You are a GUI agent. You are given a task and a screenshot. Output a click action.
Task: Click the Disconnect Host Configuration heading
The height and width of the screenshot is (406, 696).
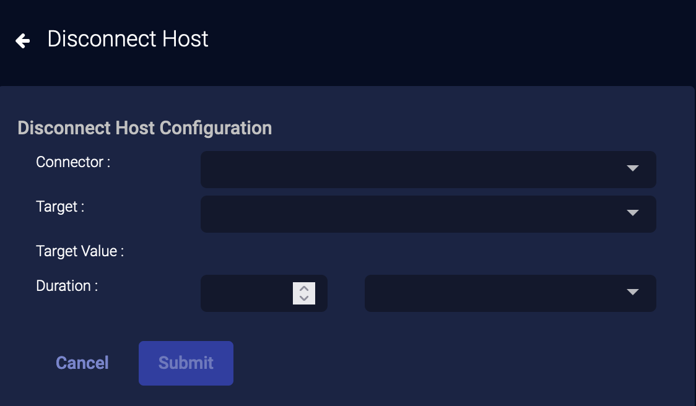tap(145, 128)
